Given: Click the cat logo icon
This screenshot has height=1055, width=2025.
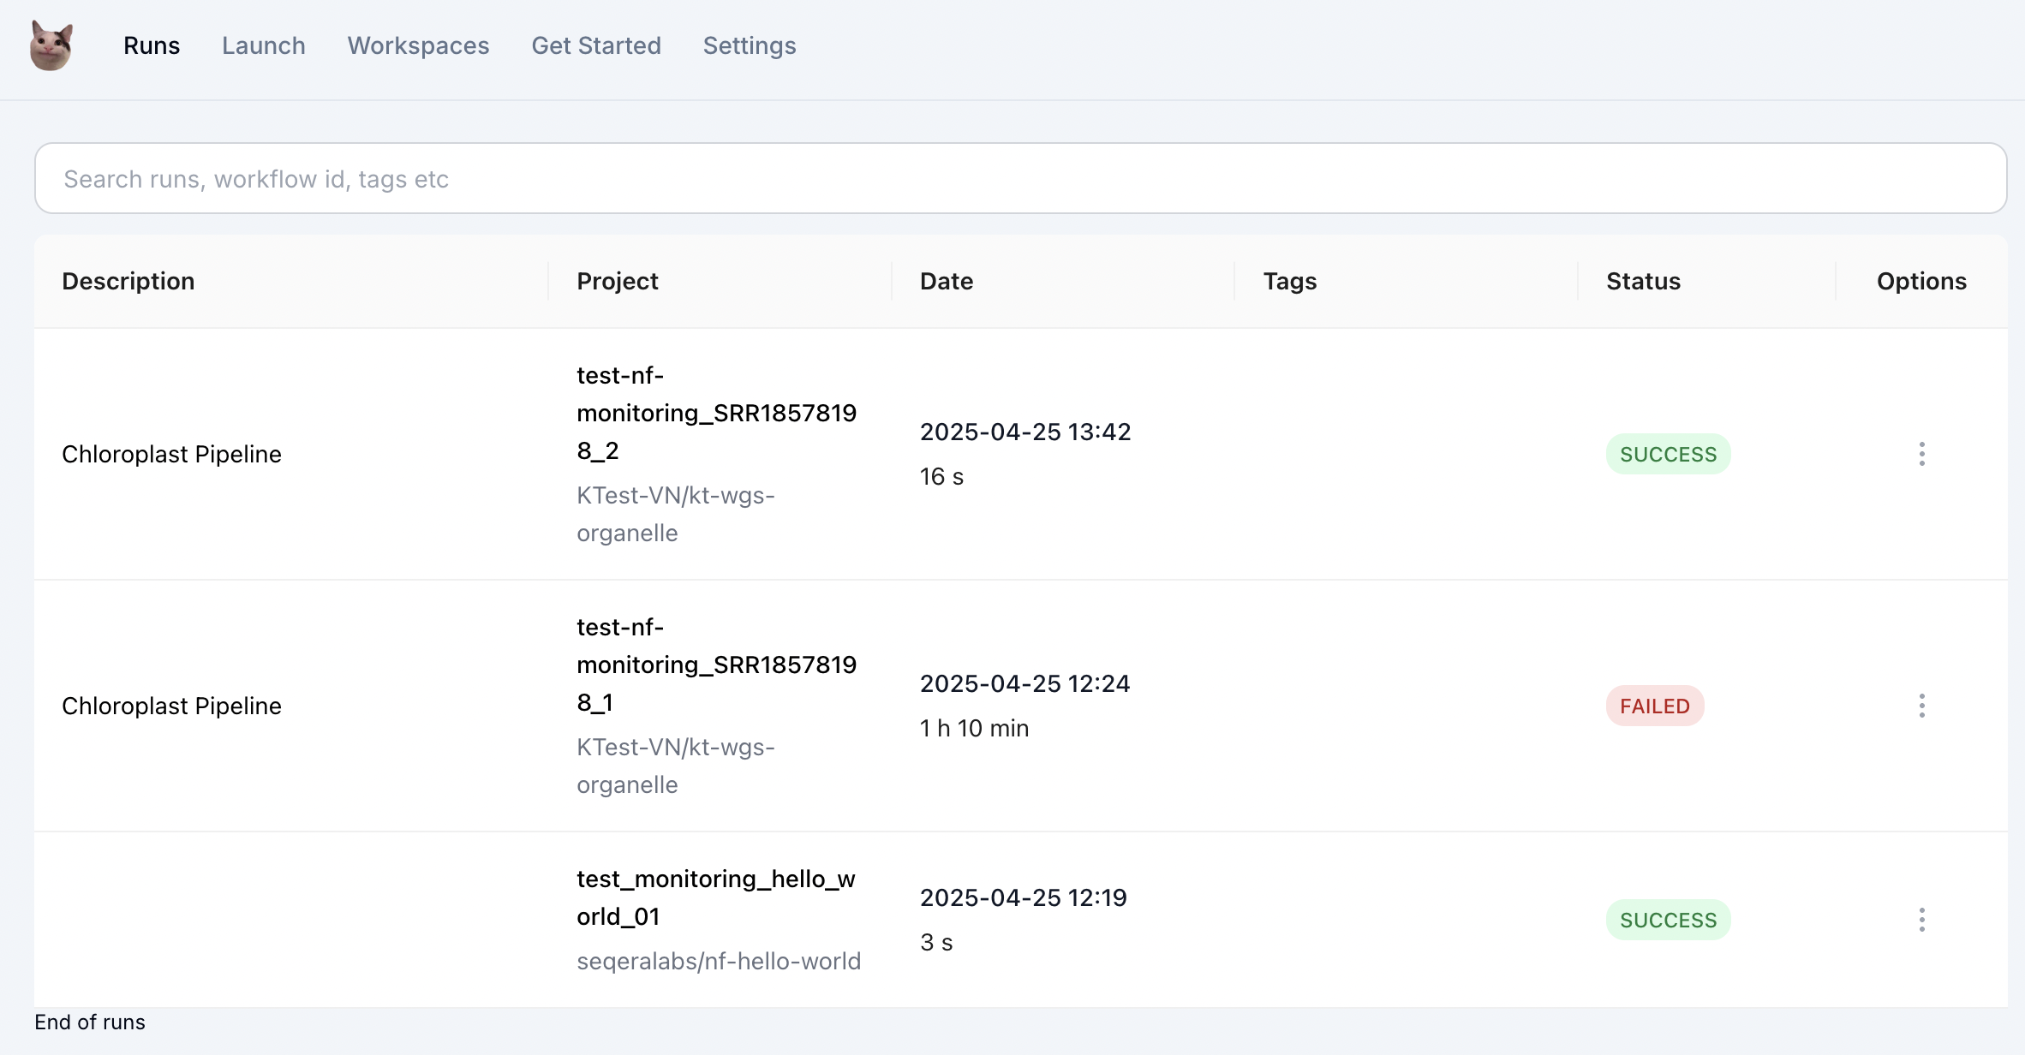Looking at the screenshot, I should pyautogui.click(x=51, y=45).
